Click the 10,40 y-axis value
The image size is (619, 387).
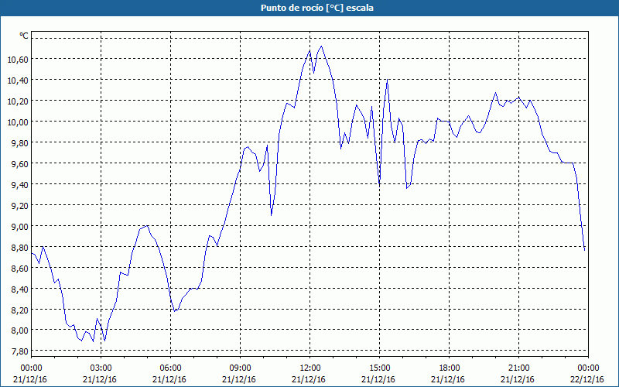pos(18,80)
